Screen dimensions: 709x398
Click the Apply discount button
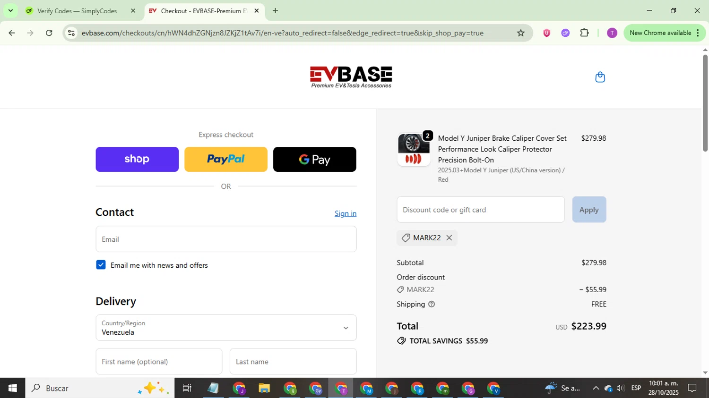pos(589,210)
